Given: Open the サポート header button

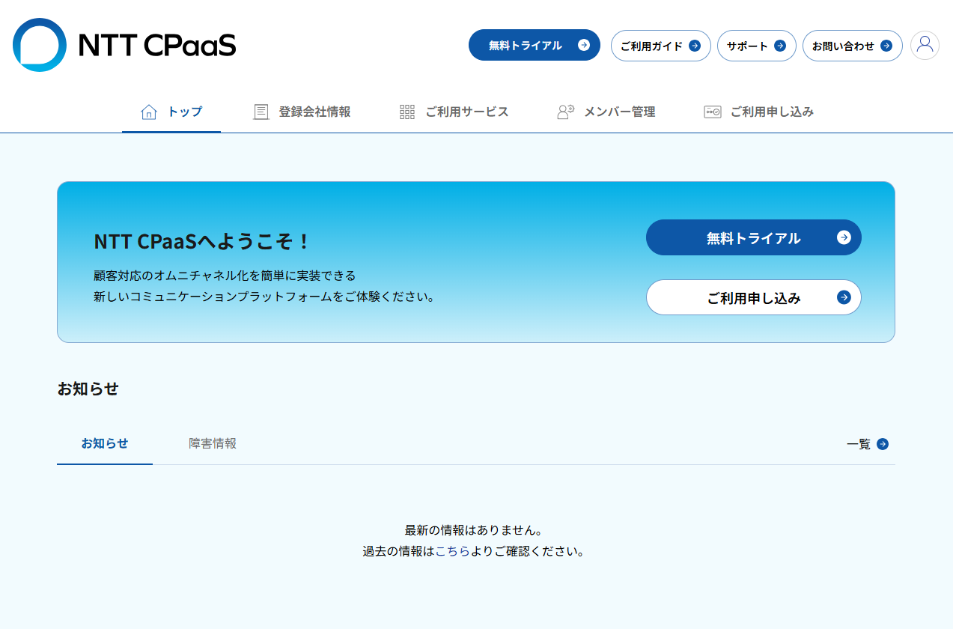Looking at the screenshot, I should [x=757, y=46].
